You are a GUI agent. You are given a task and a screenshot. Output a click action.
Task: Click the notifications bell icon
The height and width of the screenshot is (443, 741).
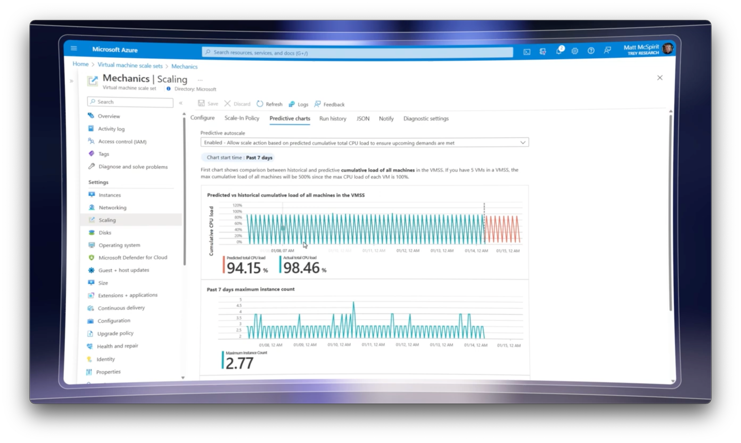pos(559,51)
